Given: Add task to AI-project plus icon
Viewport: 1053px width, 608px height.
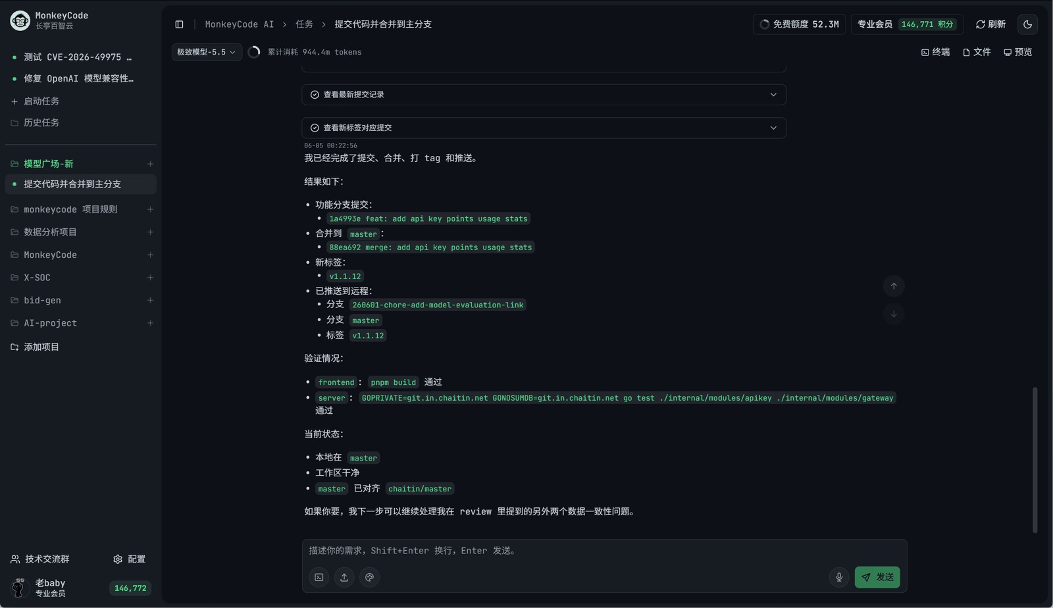Looking at the screenshot, I should (x=150, y=323).
